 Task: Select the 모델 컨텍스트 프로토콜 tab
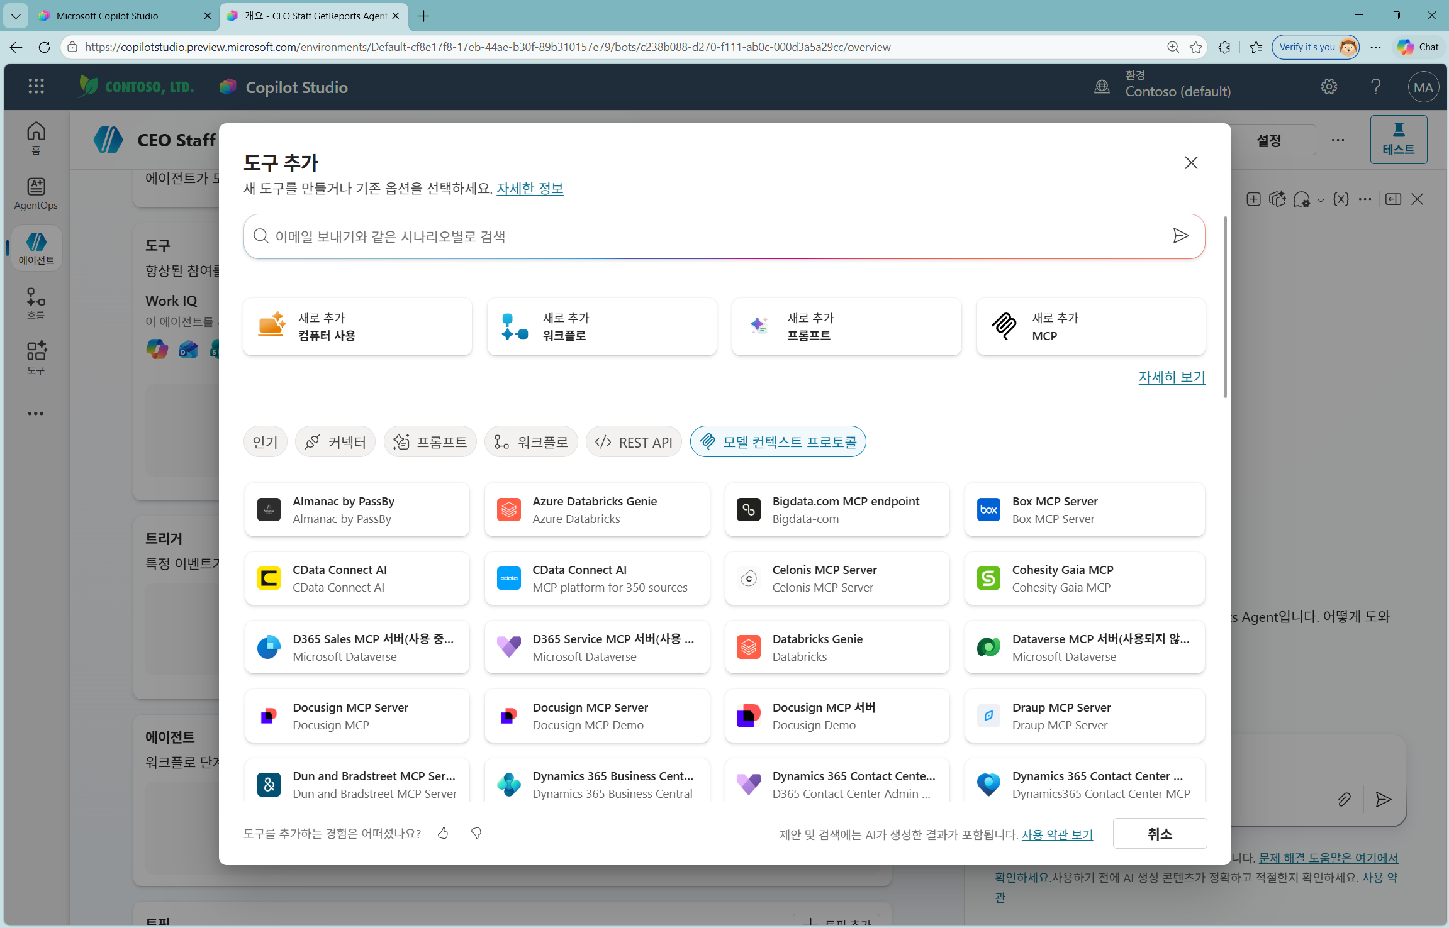[x=778, y=442]
